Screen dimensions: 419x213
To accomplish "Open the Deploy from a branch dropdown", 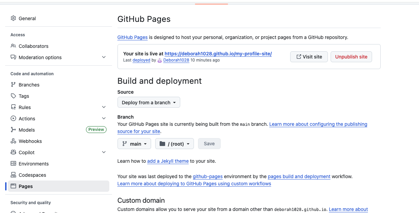I will 149,103.
